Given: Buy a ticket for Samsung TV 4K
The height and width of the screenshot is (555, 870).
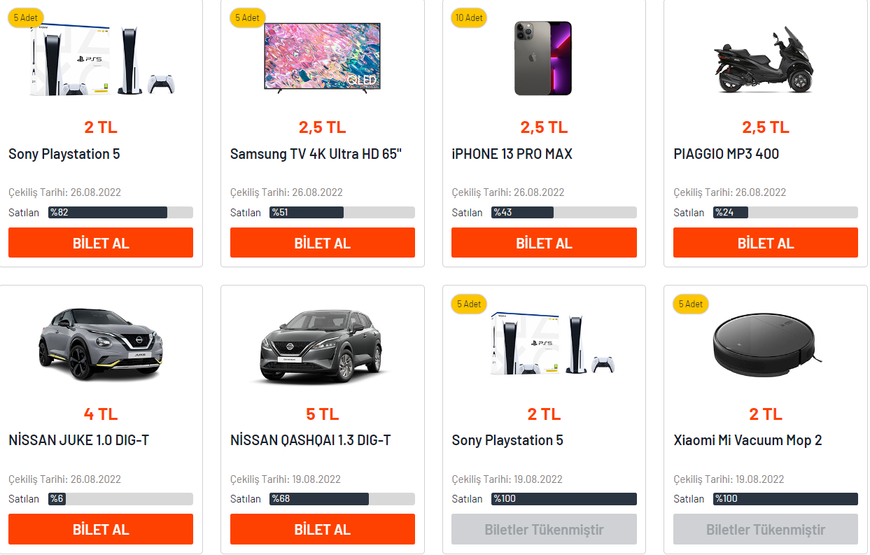Looking at the screenshot, I should pos(322,243).
